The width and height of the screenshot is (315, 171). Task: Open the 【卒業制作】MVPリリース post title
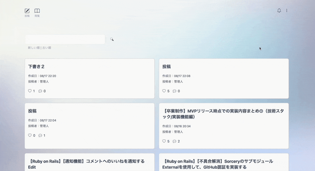coord(223,114)
